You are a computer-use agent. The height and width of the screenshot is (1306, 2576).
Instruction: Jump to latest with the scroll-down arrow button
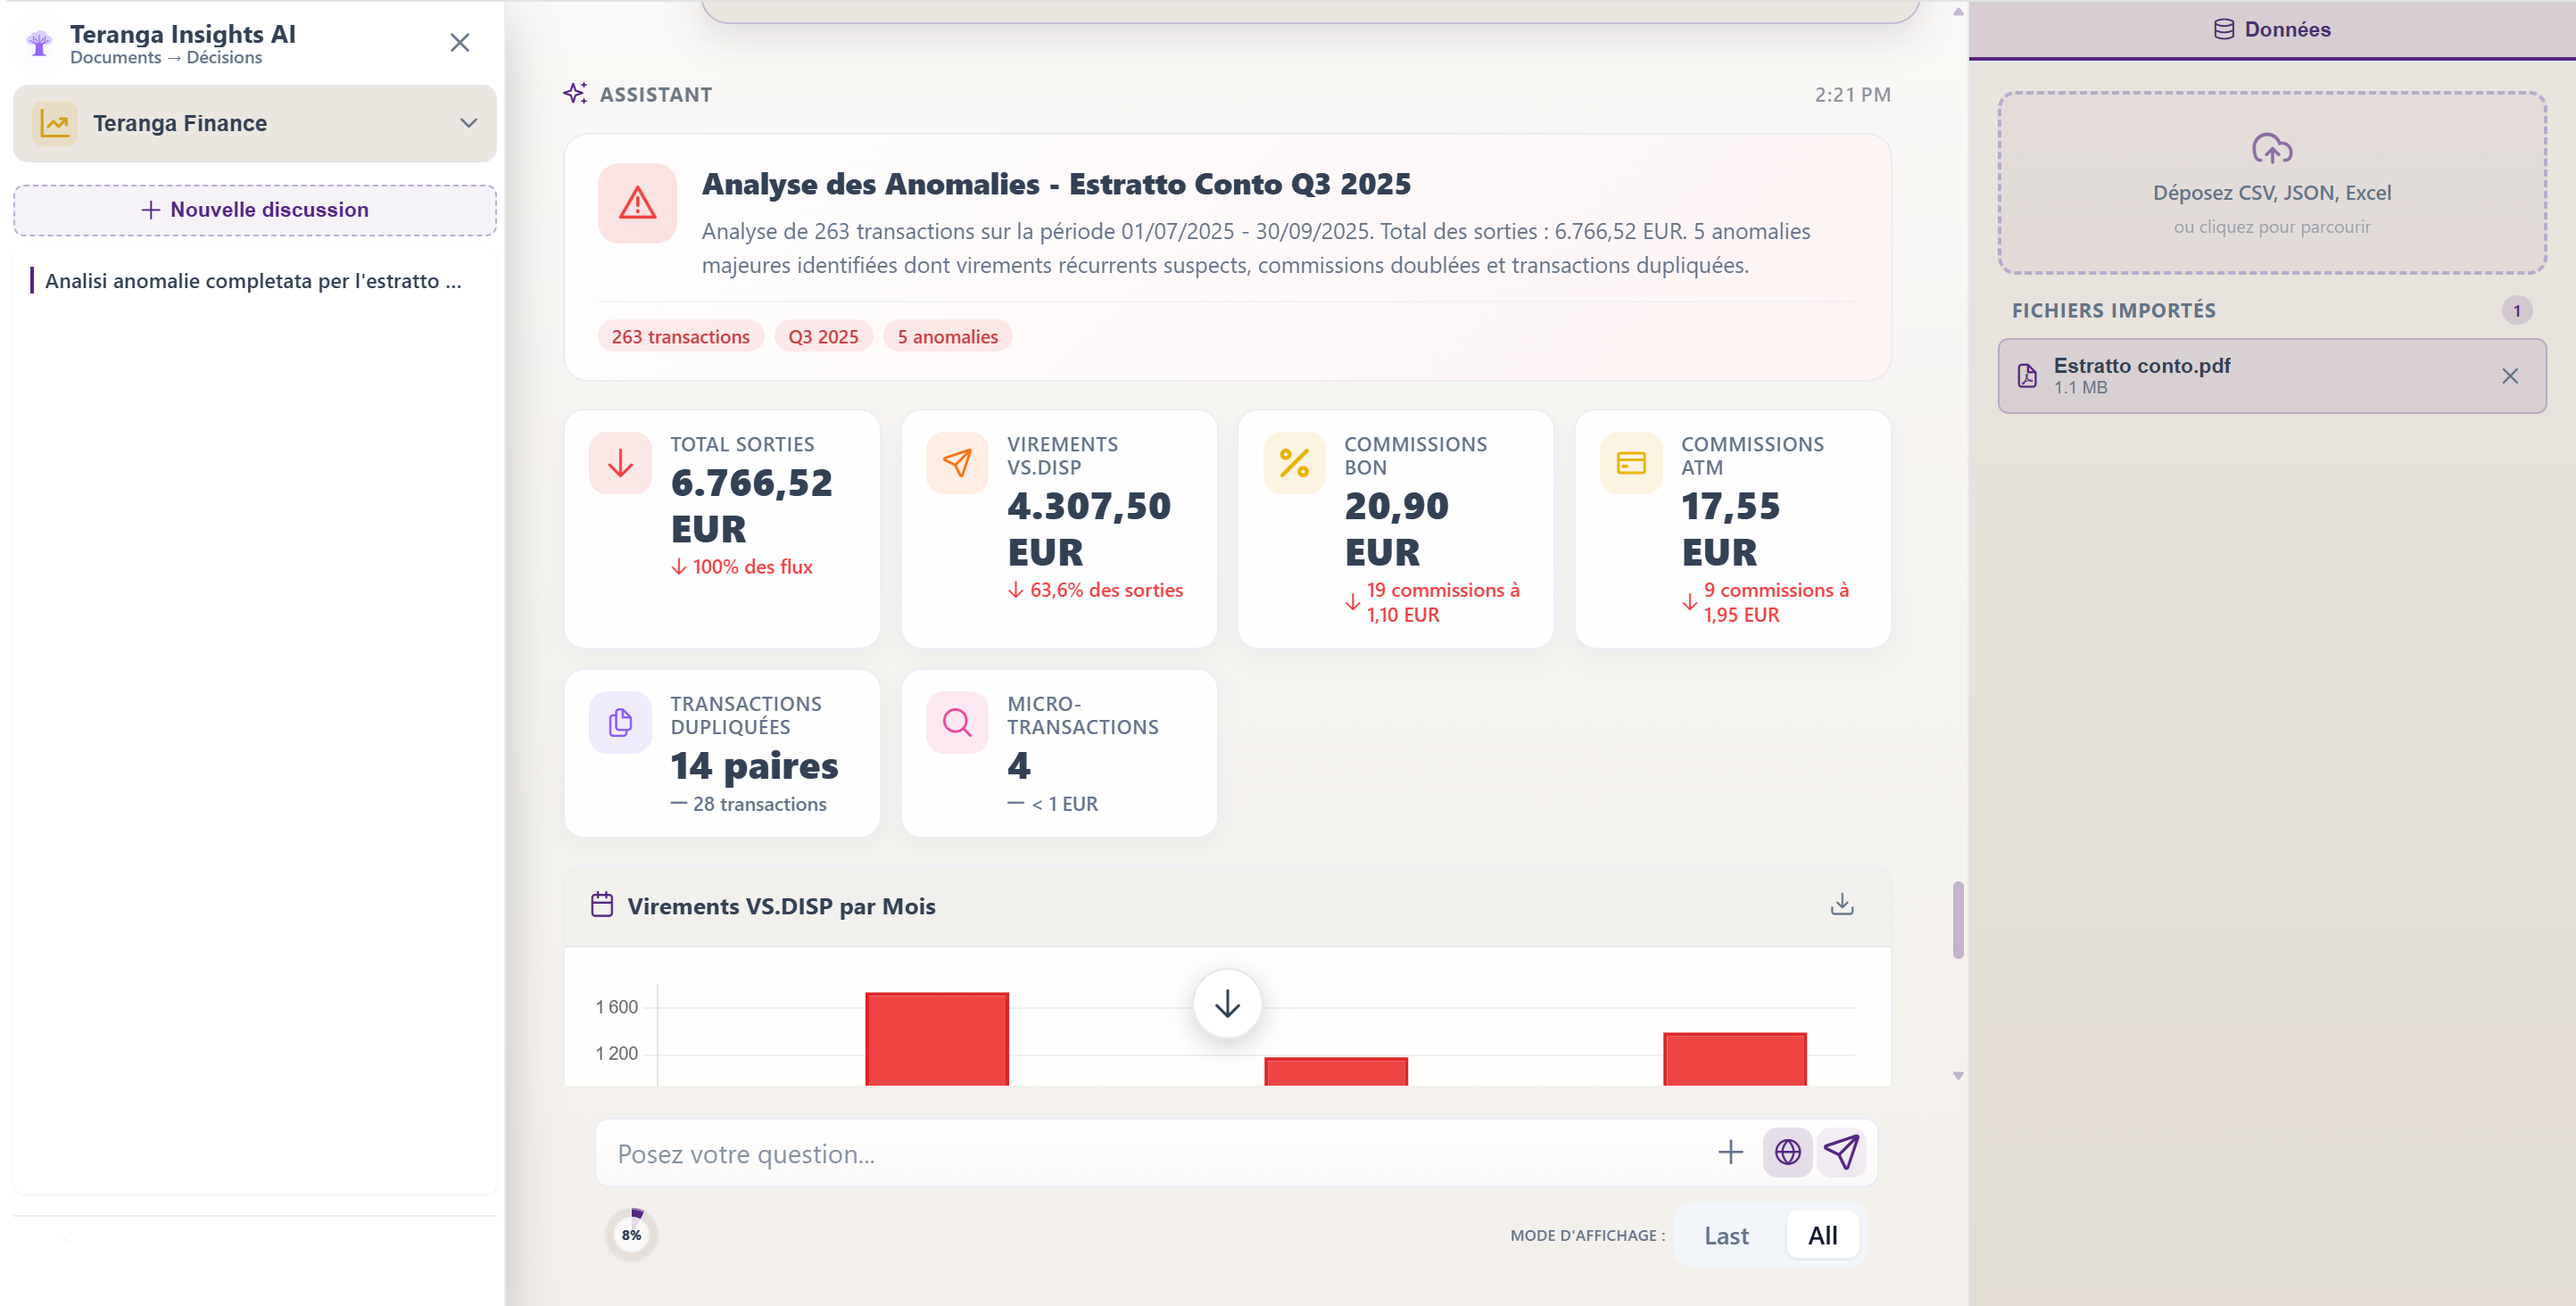[x=1227, y=1003]
